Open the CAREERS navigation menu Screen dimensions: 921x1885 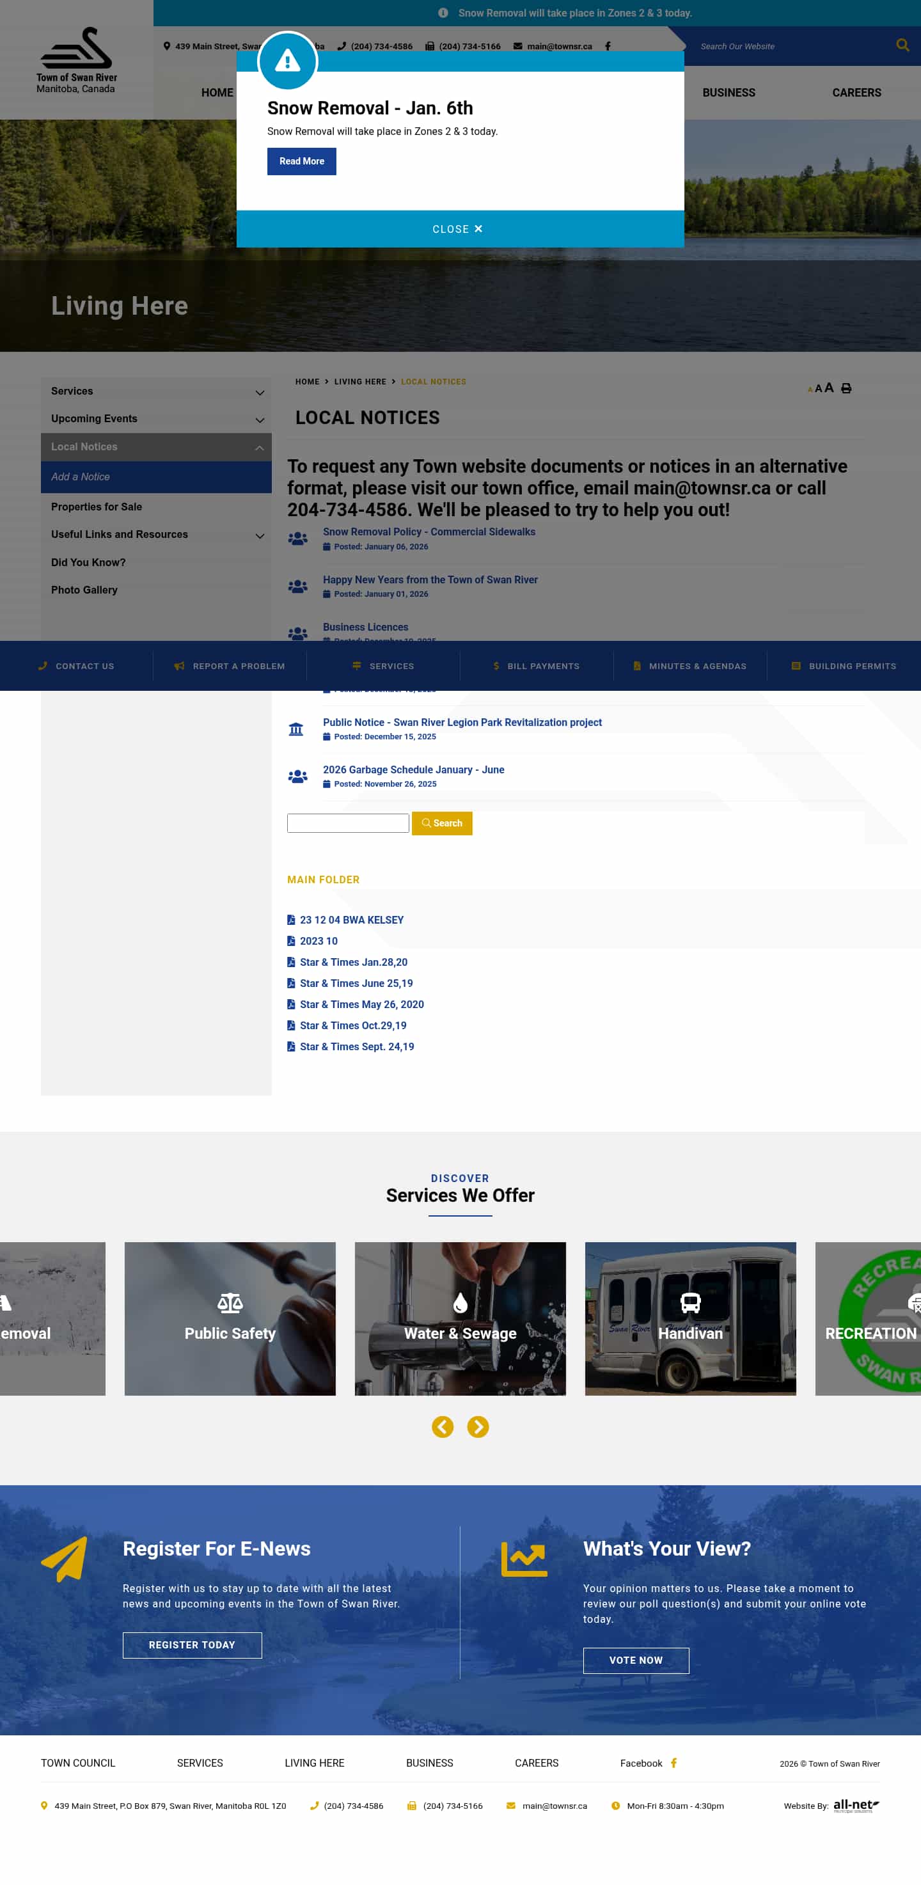856,93
